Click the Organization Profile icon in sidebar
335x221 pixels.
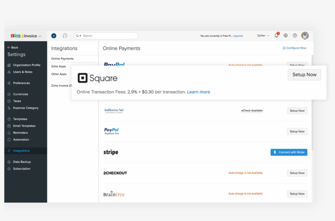(x=9, y=65)
